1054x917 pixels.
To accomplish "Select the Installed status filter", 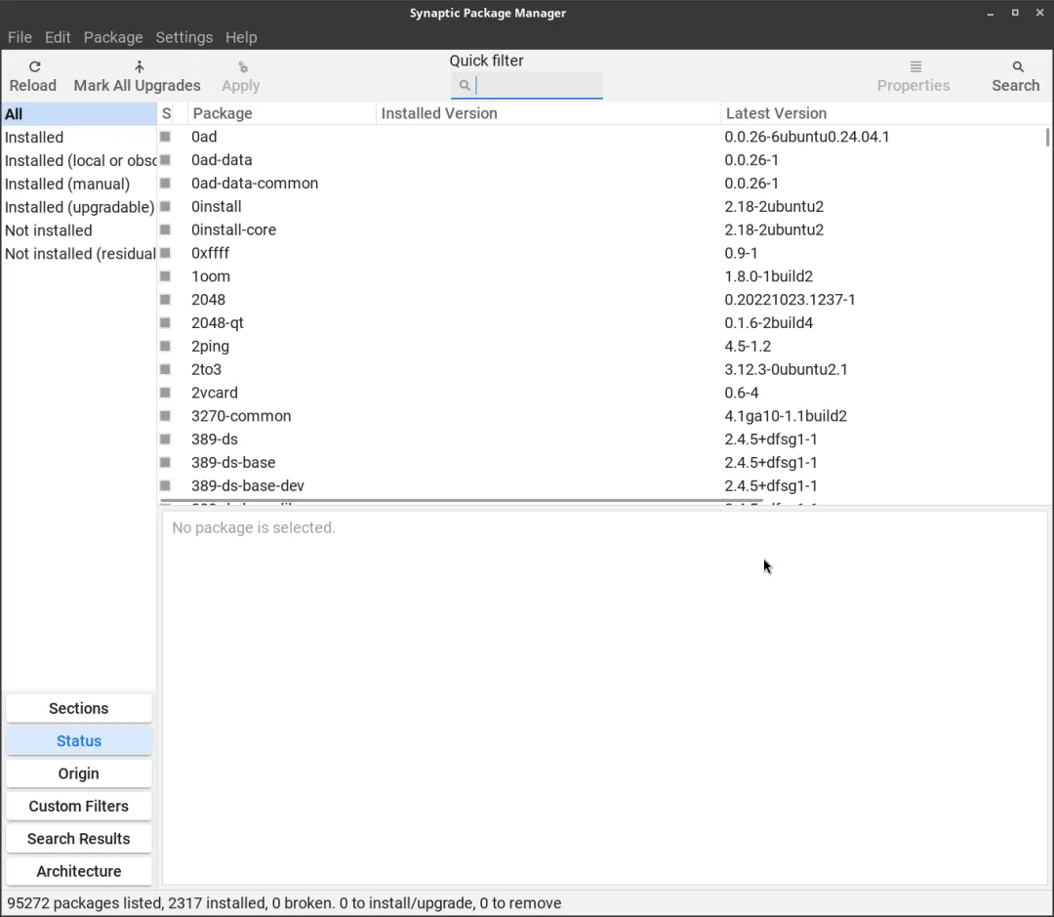I will 79,138.
